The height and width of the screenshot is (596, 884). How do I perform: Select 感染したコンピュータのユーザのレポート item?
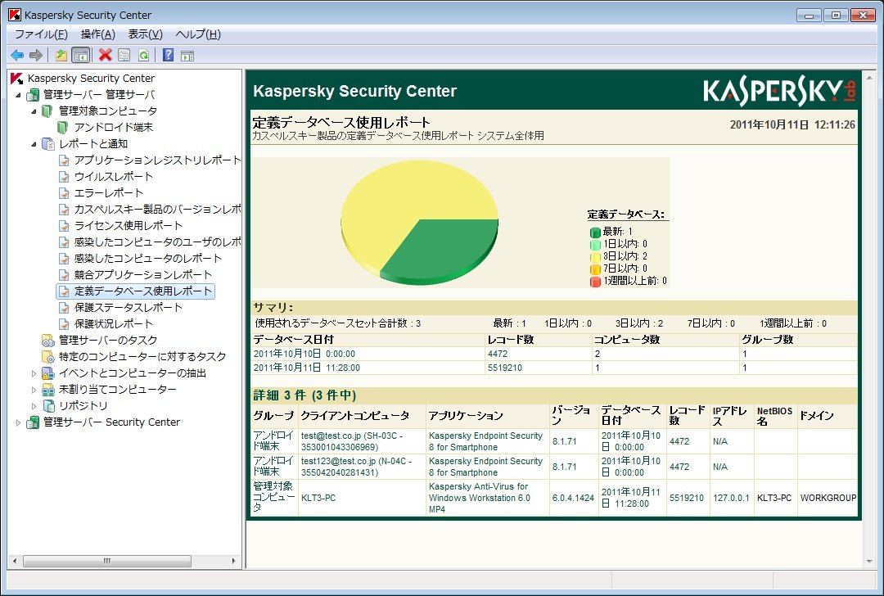pyautogui.click(x=157, y=242)
